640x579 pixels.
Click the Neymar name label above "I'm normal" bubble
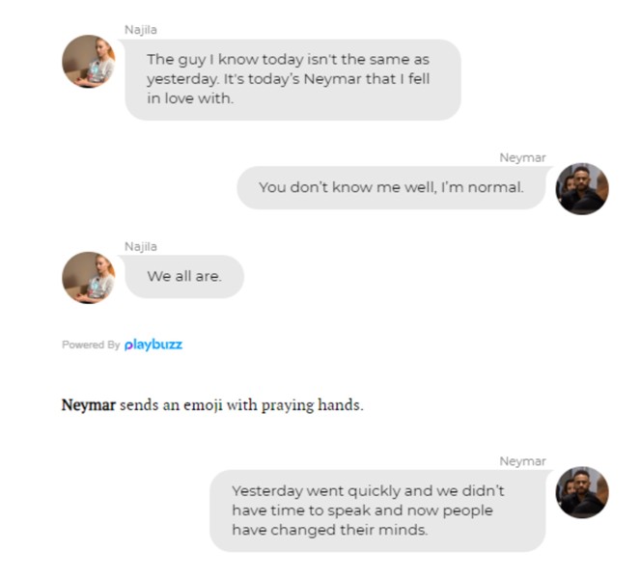click(522, 157)
